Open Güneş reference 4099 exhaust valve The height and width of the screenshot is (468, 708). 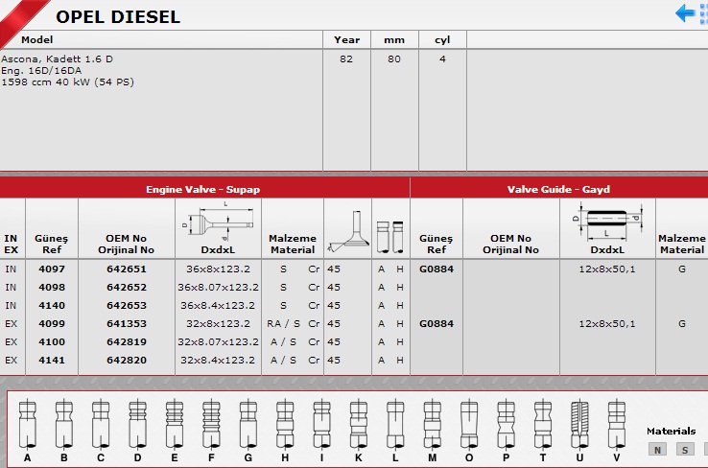tap(52, 324)
